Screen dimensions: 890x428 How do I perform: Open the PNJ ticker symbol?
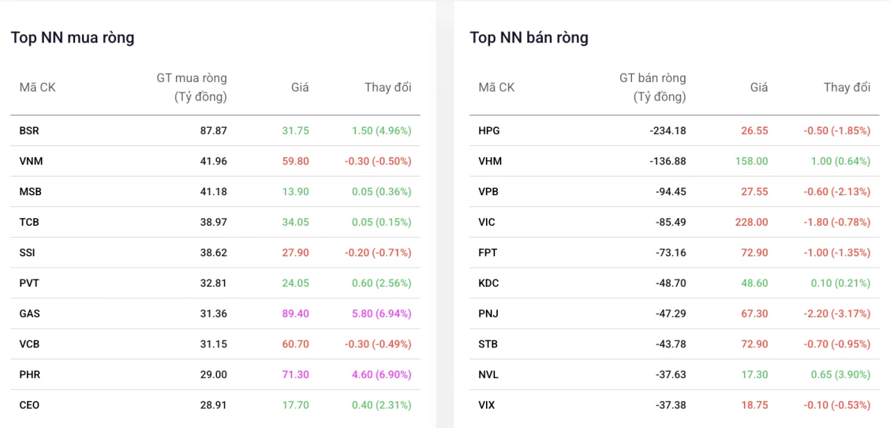tap(488, 314)
